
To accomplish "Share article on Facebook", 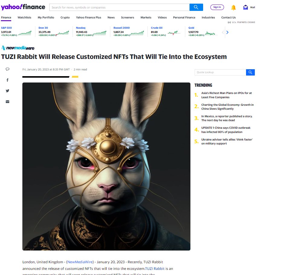I will pos(7,80).
